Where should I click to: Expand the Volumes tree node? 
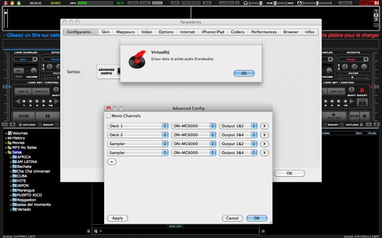click(6, 133)
